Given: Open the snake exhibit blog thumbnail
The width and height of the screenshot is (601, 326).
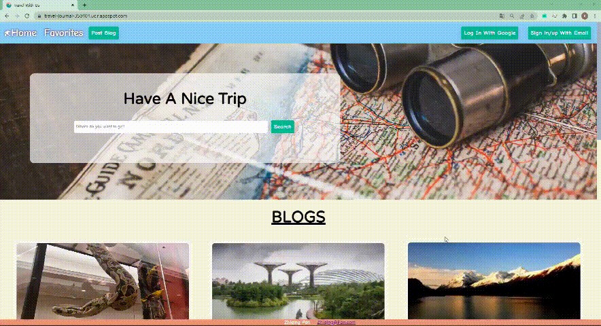Looking at the screenshot, I should [x=103, y=280].
